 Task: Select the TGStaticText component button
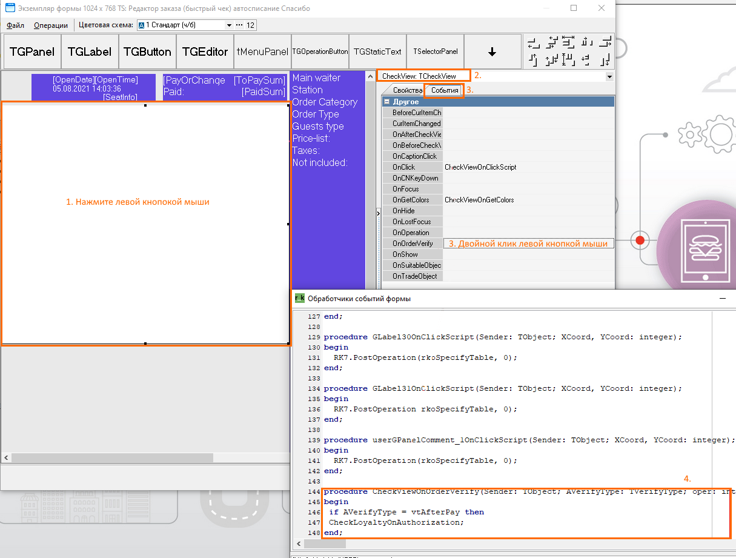pos(377,52)
